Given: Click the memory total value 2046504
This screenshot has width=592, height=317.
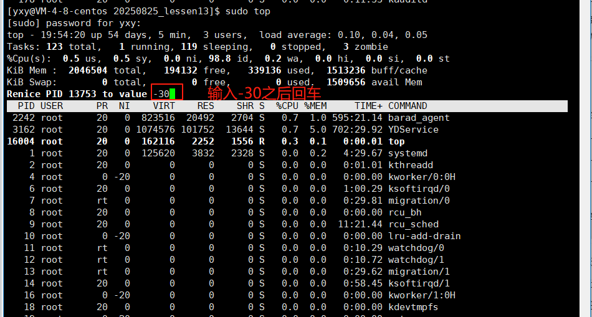Looking at the screenshot, I should [88, 70].
